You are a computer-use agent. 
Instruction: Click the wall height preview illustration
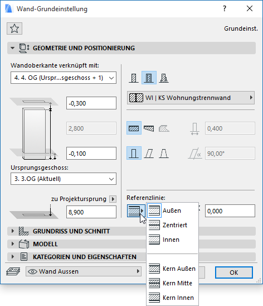pyautogui.click(x=34, y=129)
